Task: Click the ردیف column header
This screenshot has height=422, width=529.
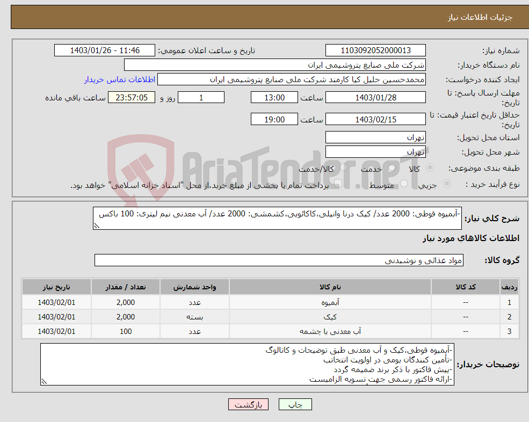Action: [x=509, y=287]
